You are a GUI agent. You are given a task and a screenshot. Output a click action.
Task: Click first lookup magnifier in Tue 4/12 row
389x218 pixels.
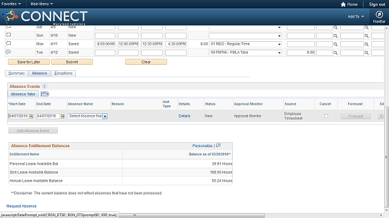point(336,53)
